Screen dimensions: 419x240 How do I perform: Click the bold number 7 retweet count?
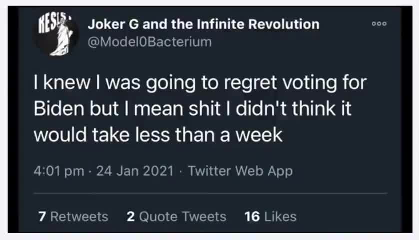point(42,216)
